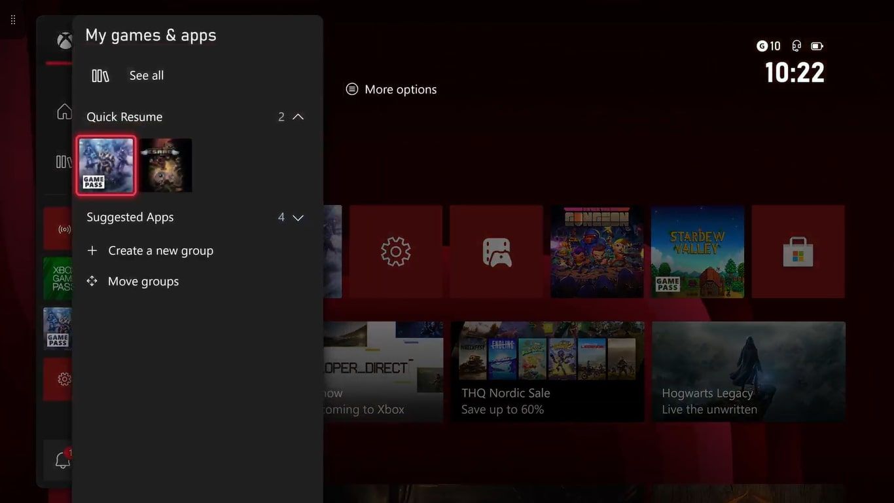Screen dimensions: 894x503
Task: Choose Move groups
Action: (143, 282)
